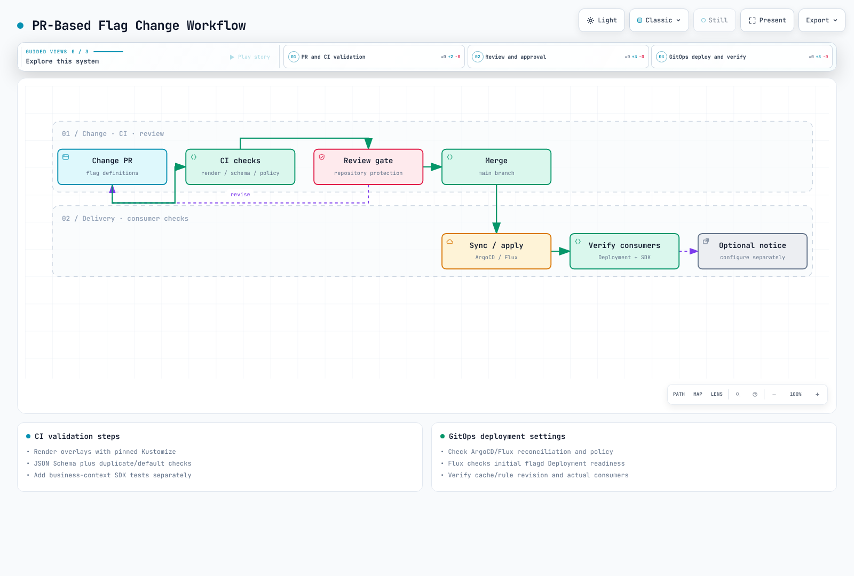The image size is (854, 576).
Task: Switch theme with the Light button
Action: (602, 20)
